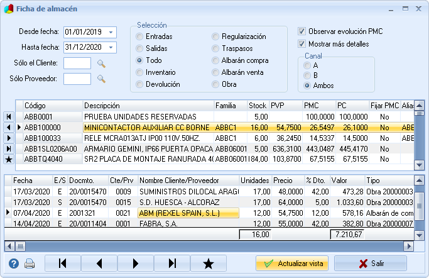
Task: Toggle Mostrar más detalles checkbox
Action: [x=301, y=44]
